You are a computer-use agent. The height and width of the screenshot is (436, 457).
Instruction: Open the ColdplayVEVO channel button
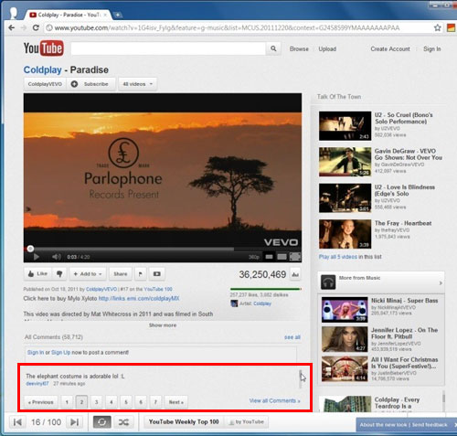tap(45, 84)
